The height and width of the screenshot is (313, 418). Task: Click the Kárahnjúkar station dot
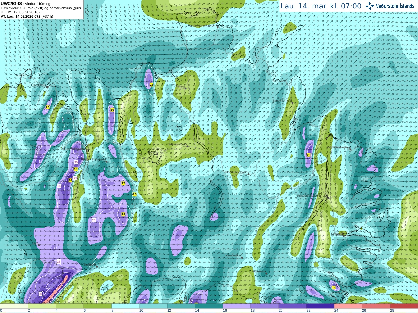pyautogui.click(x=242, y=258)
